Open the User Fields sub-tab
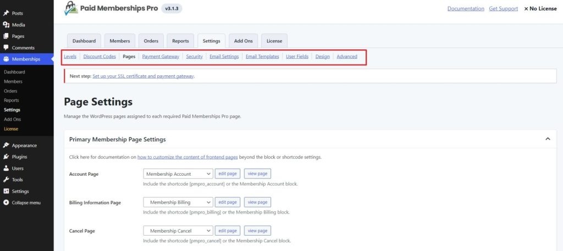 (297, 57)
